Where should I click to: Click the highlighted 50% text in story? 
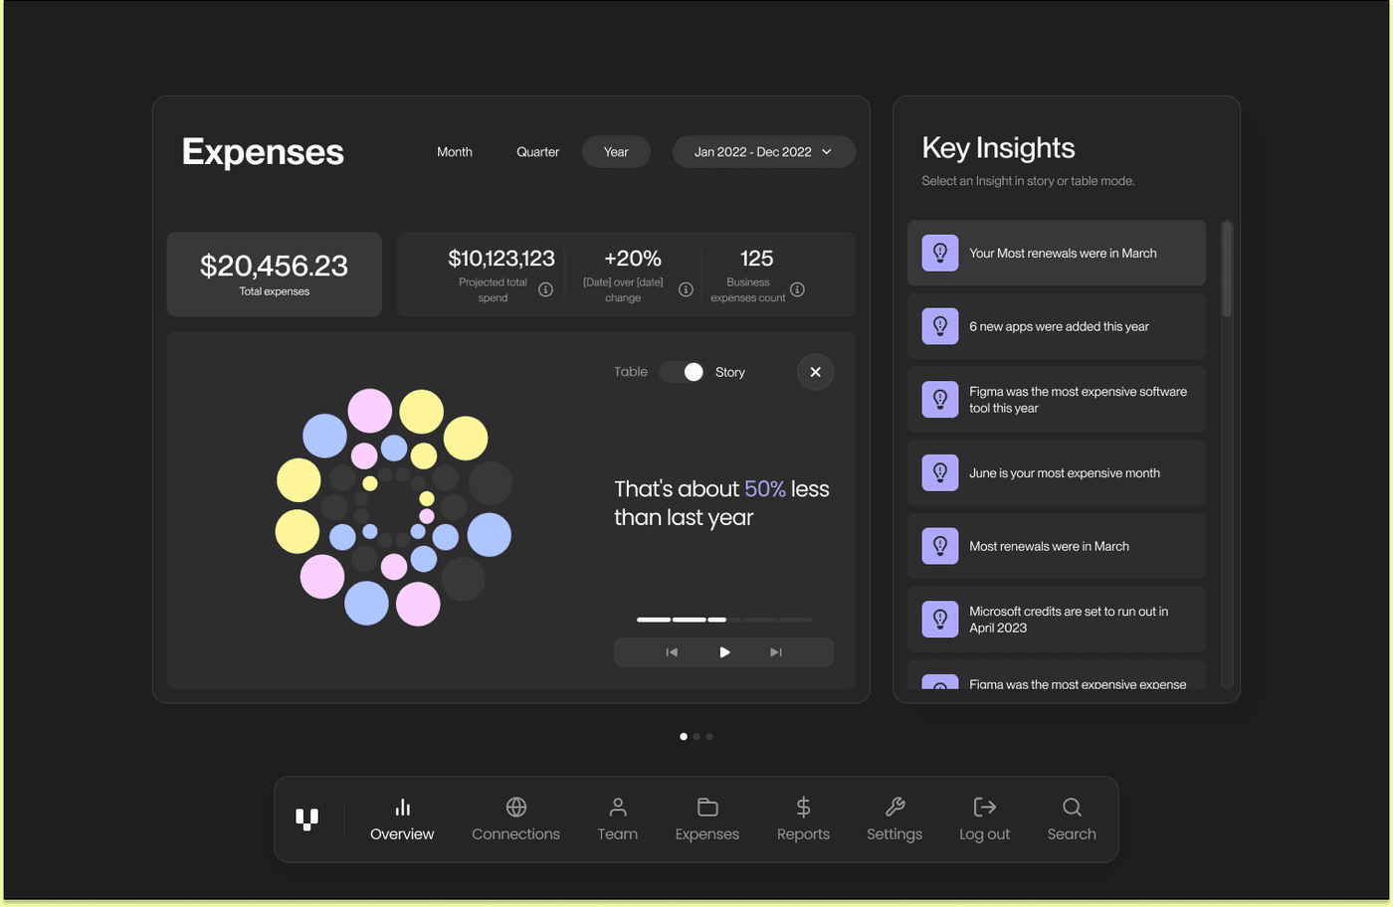coord(765,489)
